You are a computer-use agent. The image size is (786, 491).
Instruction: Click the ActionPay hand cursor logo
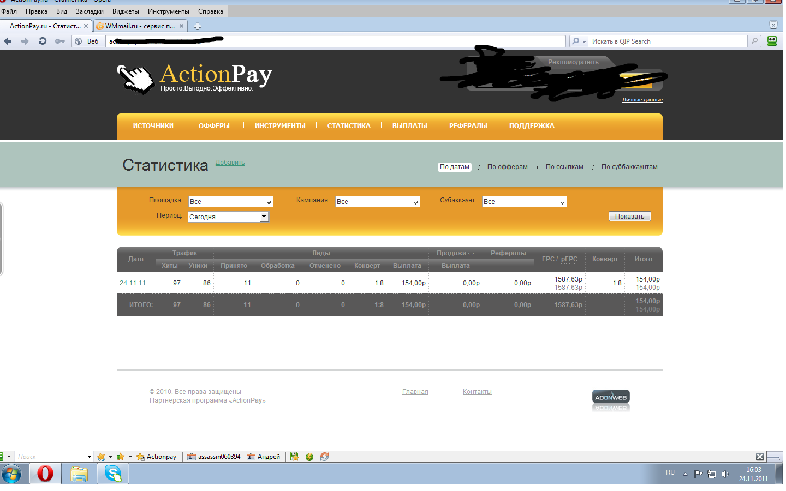click(x=136, y=79)
